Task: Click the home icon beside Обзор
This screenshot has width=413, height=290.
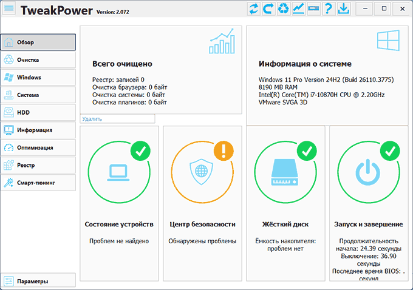Action: point(9,42)
